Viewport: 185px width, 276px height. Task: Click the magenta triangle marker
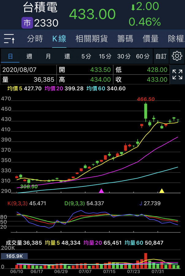101,191
